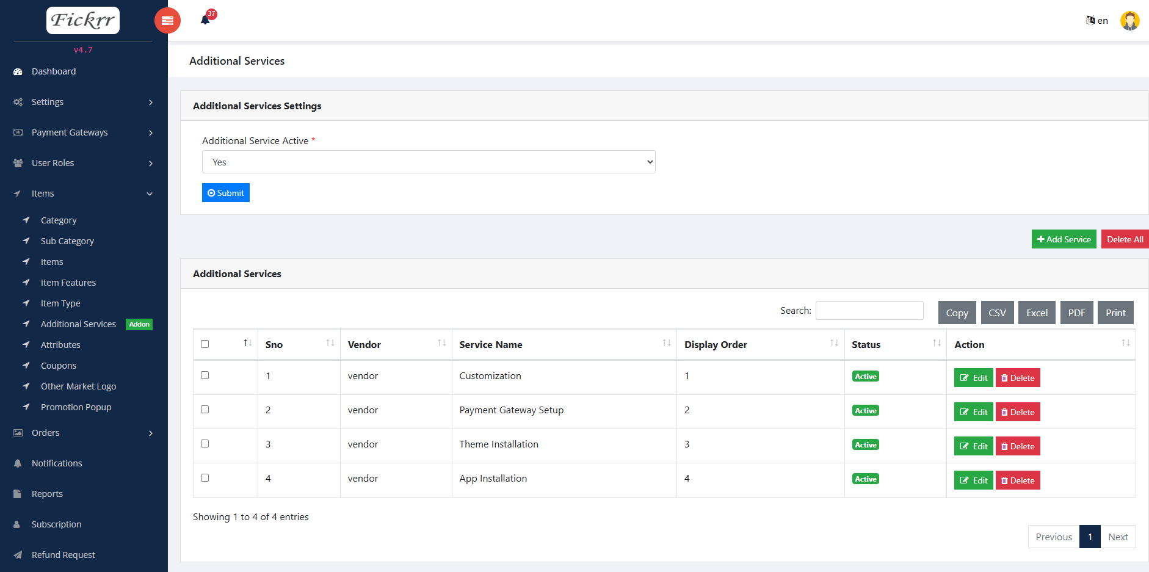1149x572 pixels.
Task: Open Dashboard from the sidebar
Action: [54, 71]
